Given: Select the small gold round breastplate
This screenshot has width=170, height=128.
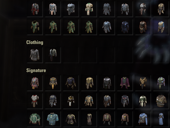Looking at the screenshot, I should 71,101.
